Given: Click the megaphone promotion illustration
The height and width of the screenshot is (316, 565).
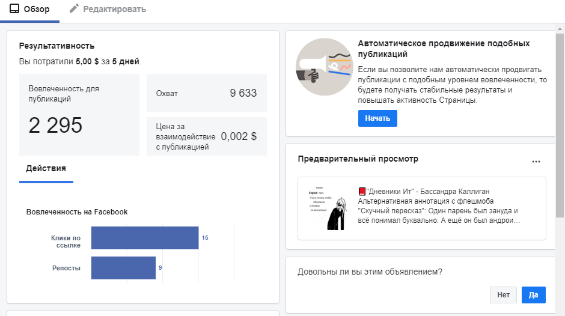Looking at the screenshot, I should 324,67.
